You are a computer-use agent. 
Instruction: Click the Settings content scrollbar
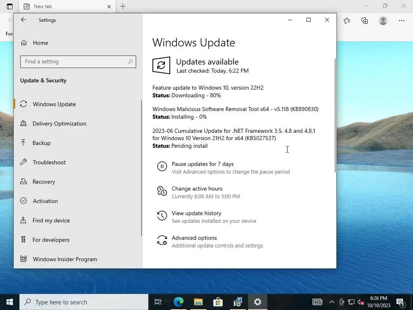coord(335,115)
